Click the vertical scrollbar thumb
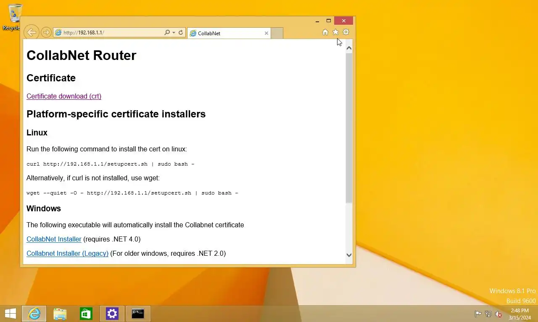The height and width of the screenshot is (322, 538). tap(349, 128)
